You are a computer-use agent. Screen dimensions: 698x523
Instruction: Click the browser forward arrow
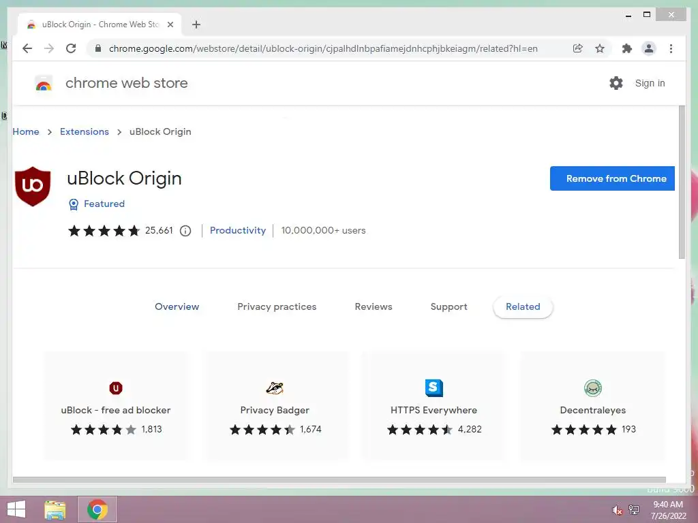[x=49, y=48]
